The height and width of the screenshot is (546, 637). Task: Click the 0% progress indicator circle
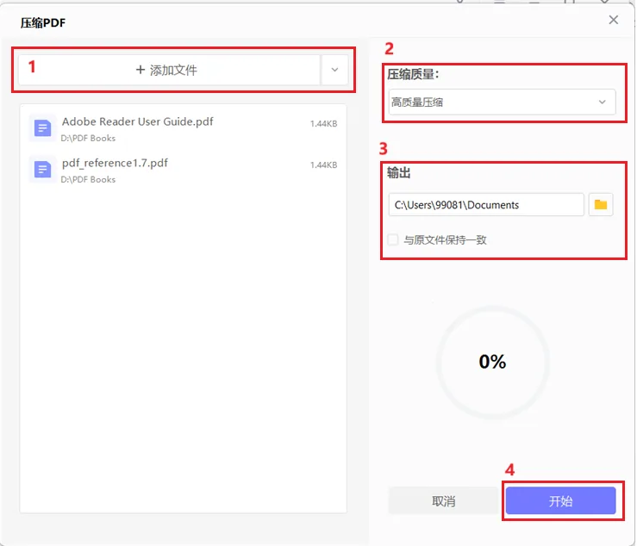click(x=493, y=362)
